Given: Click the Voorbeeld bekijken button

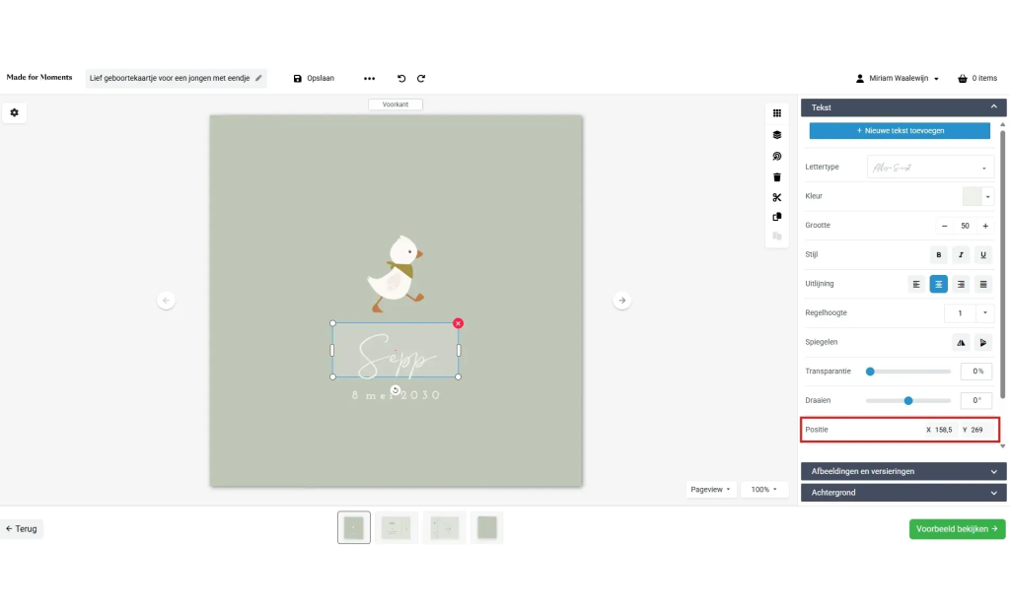Looking at the screenshot, I should (x=957, y=529).
